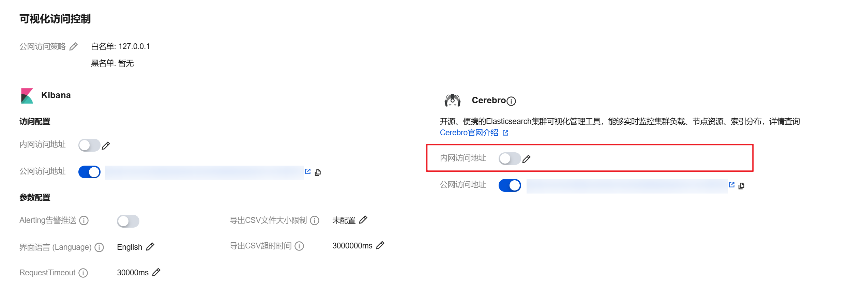Copy the Cerebro 公网访问地址
Viewport: 865px width, 290px height.
coord(741,186)
